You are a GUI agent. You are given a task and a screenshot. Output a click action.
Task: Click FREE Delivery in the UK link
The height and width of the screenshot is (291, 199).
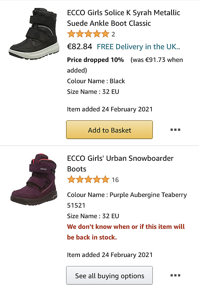[x=138, y=47]
